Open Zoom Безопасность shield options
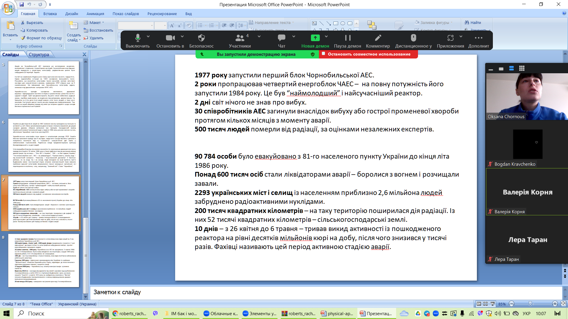 (201, 40)
